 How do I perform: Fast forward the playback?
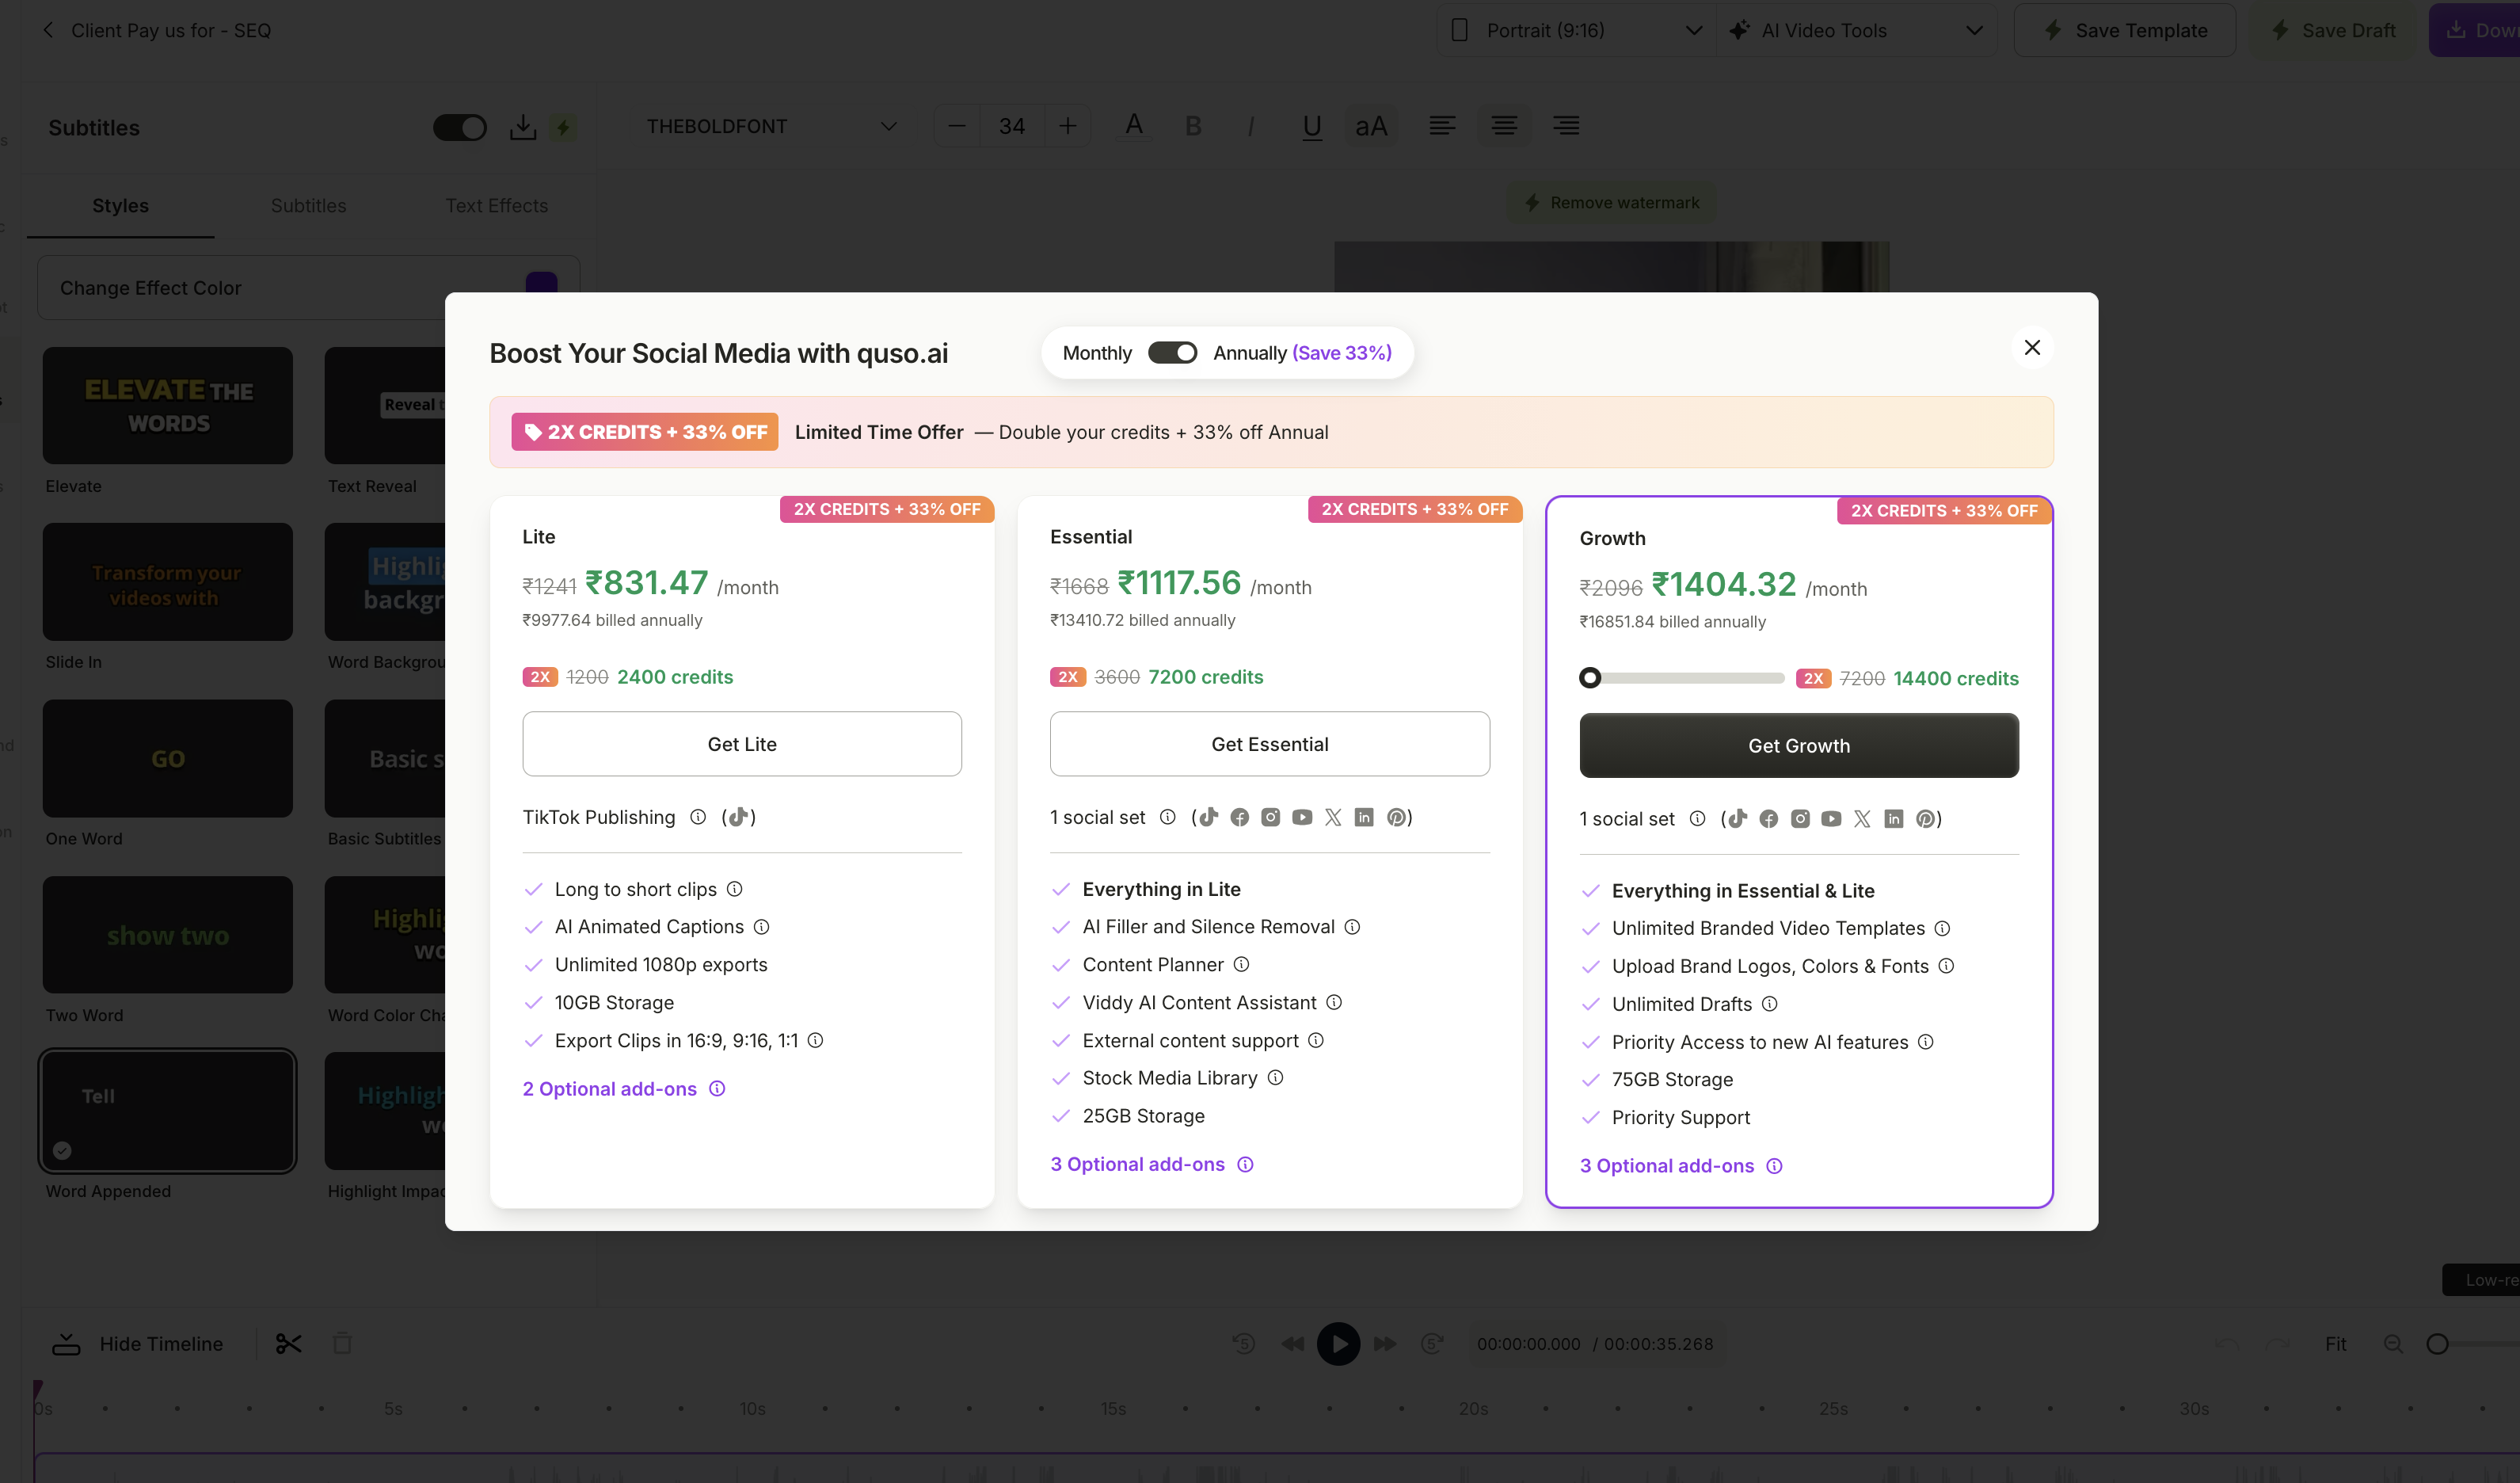click(x=1385, y=1343)
